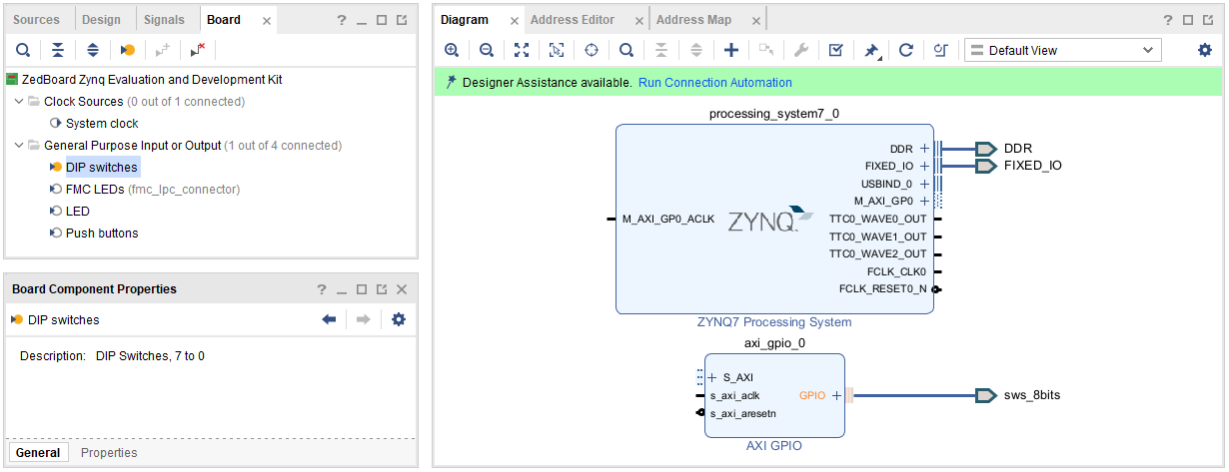The image size is (1229, 472).
Task: Open help for the Diagram window
Action: (x=1168, y=20)
